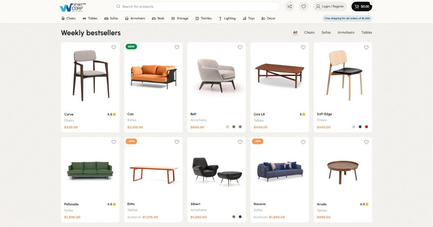
Task: Click the Lighting lamp icon in navigation
Action: [220, 18]
